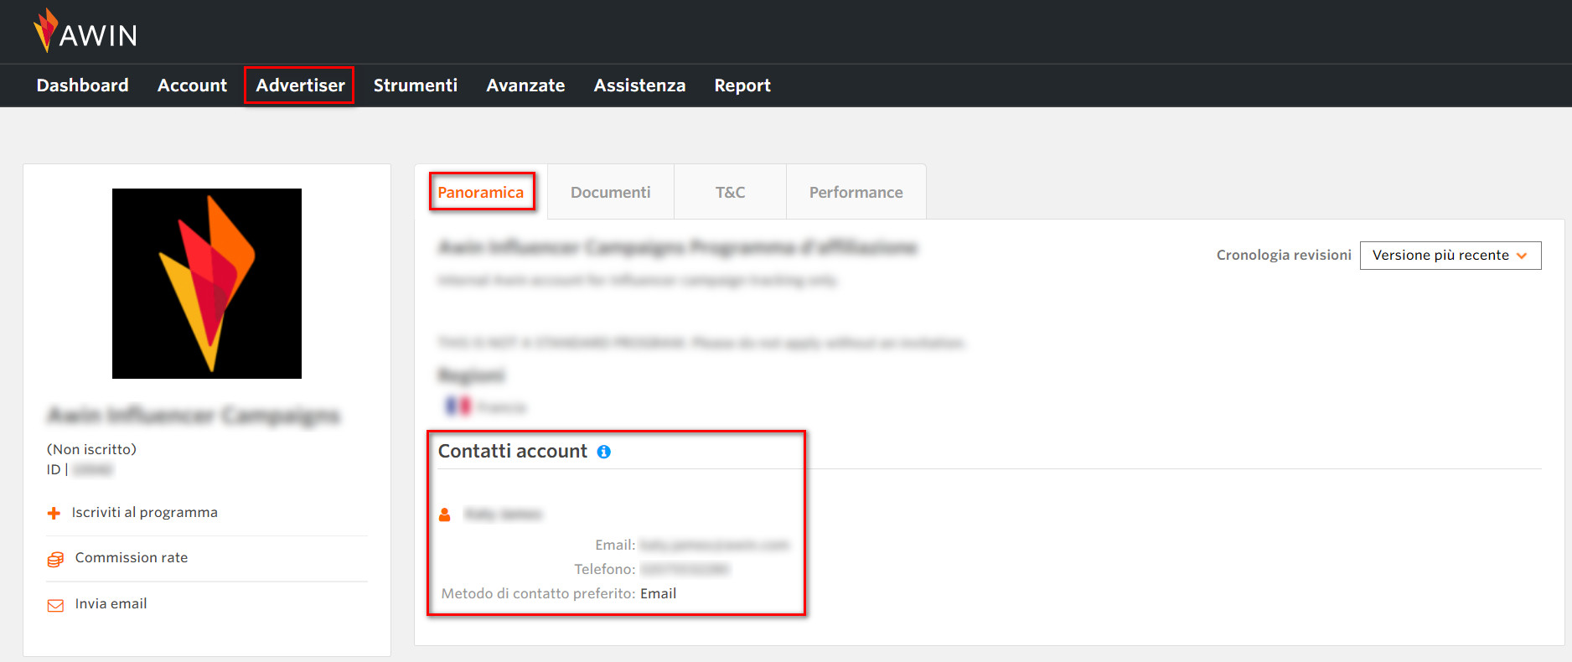Click the orange person contact icon
This screenshot has height=662, width=1572.
tap(445, 515)
